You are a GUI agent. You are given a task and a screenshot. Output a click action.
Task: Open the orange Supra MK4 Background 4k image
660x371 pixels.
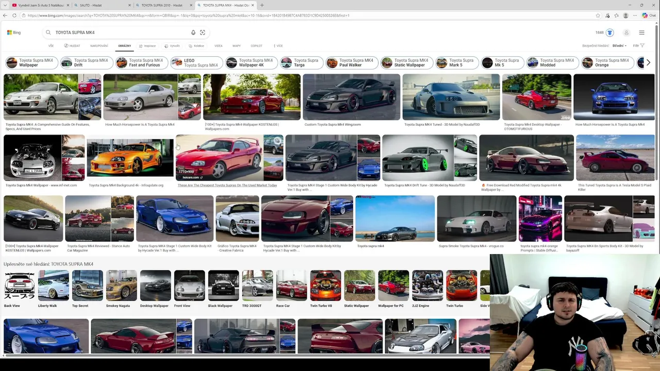[x=130, y=158]
